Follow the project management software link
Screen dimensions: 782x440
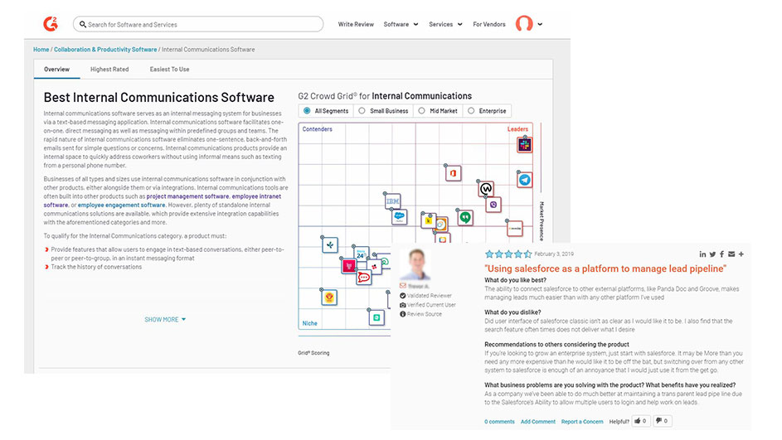coord(187,196)
